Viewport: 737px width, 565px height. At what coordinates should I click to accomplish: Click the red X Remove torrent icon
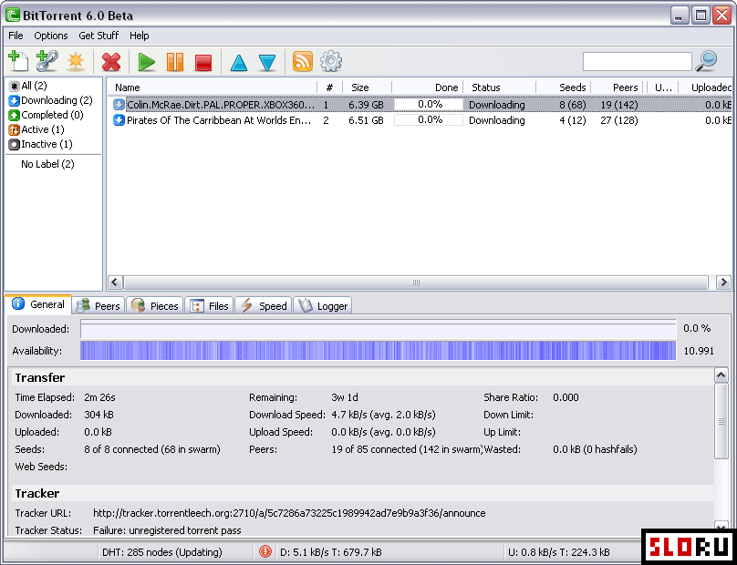pyautogui.click(x=111, y=62)
